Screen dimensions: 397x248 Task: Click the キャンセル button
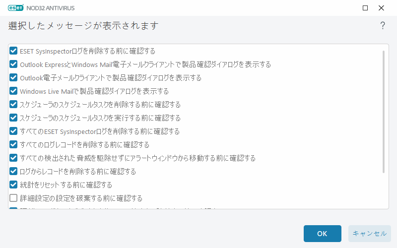[x=369, y=234]
